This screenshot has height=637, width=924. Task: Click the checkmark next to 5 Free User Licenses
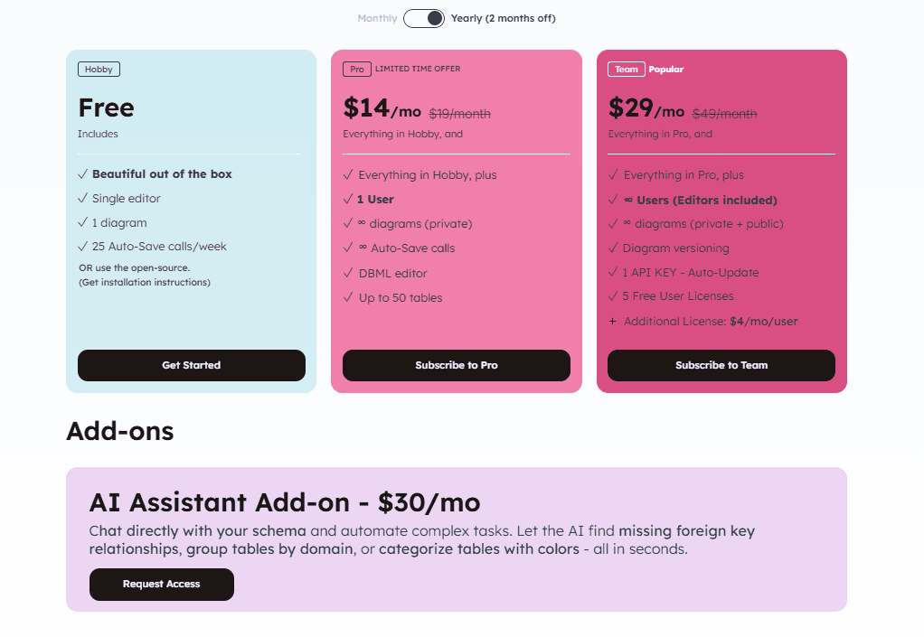click(613, 296)
